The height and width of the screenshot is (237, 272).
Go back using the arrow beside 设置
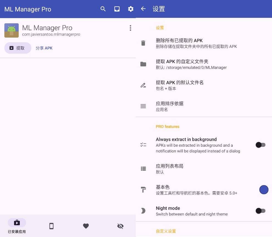(x=143, y=9)
